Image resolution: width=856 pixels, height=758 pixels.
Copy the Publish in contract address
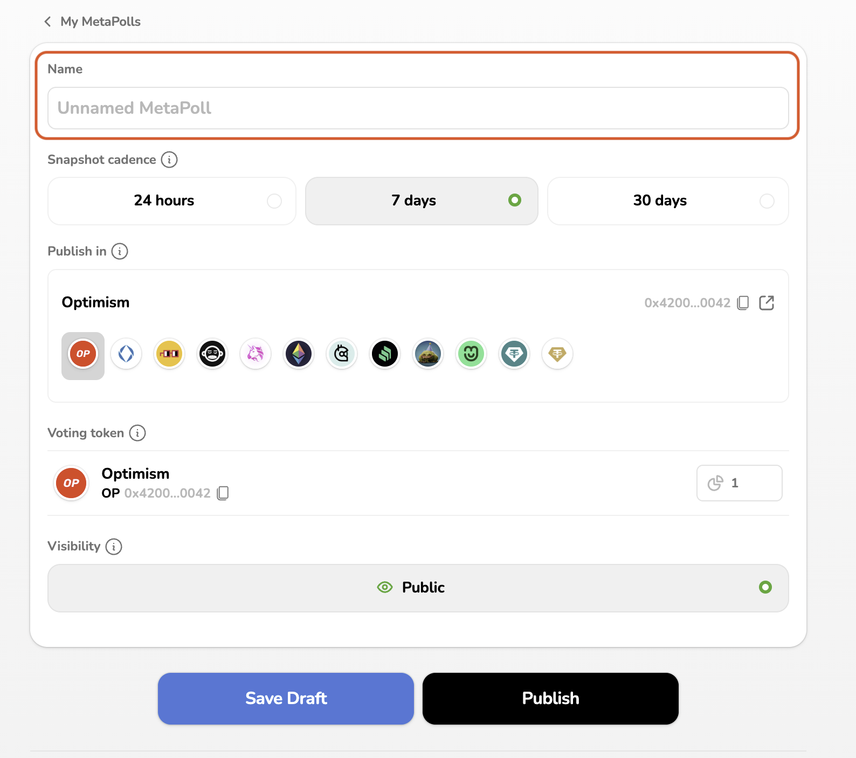point(743,303)
